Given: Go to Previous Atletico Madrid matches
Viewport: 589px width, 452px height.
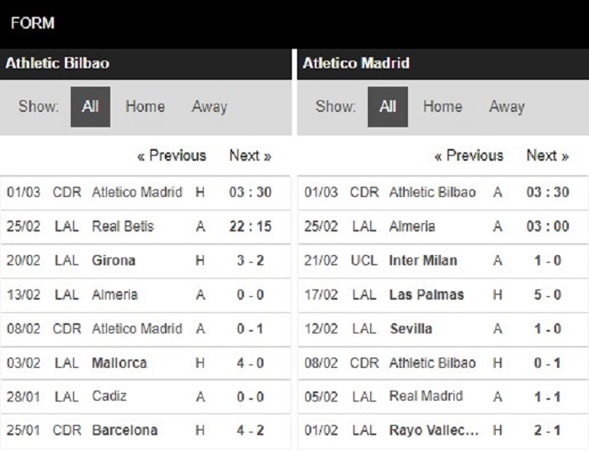Looking at the screenshot, I should [469, 156].
